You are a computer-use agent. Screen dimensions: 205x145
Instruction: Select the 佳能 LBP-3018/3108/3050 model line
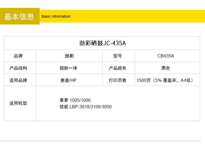pos(86,107)
